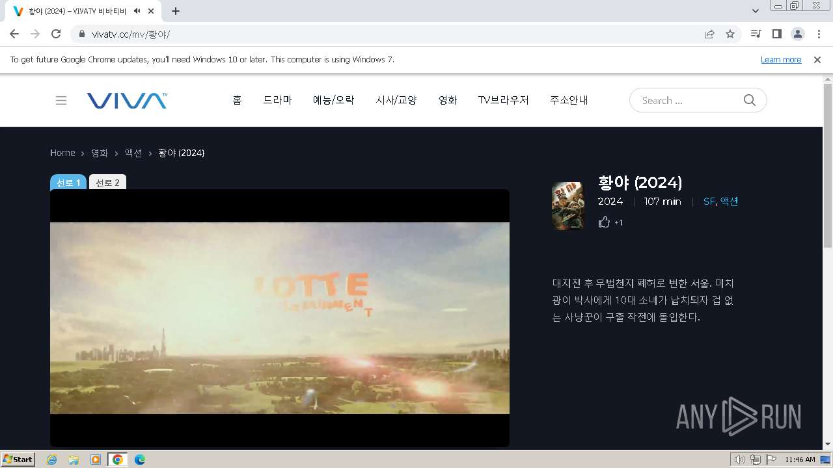The height and width of the screenshot is (468, 833).
Task: Like the movie with thumbs-up icon
Action: pyautogui.click(x=604, y=222)
